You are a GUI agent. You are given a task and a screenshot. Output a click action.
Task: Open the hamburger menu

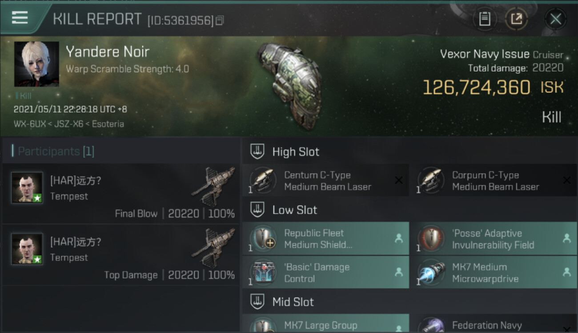pos(20,17)
